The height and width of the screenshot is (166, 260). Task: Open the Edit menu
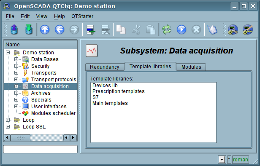click(x=25, y=16)
